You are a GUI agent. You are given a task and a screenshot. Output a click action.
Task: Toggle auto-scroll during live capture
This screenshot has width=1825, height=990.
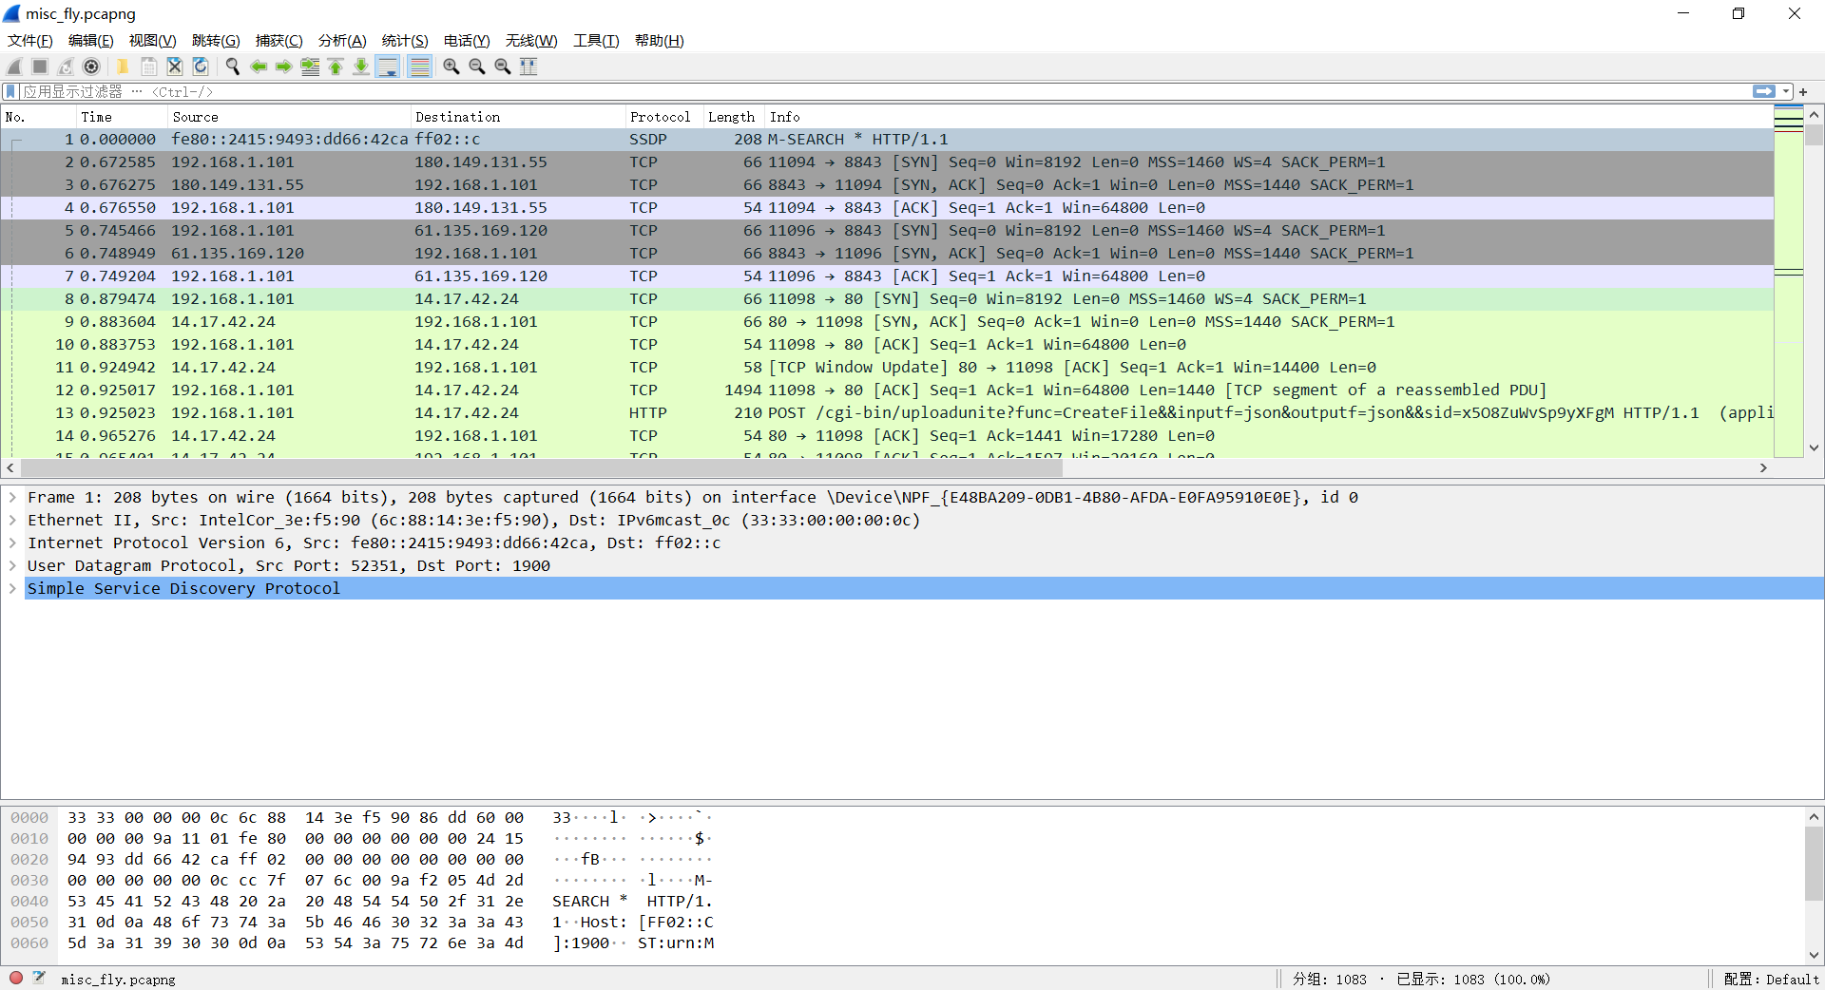click(x=388, y=67)
